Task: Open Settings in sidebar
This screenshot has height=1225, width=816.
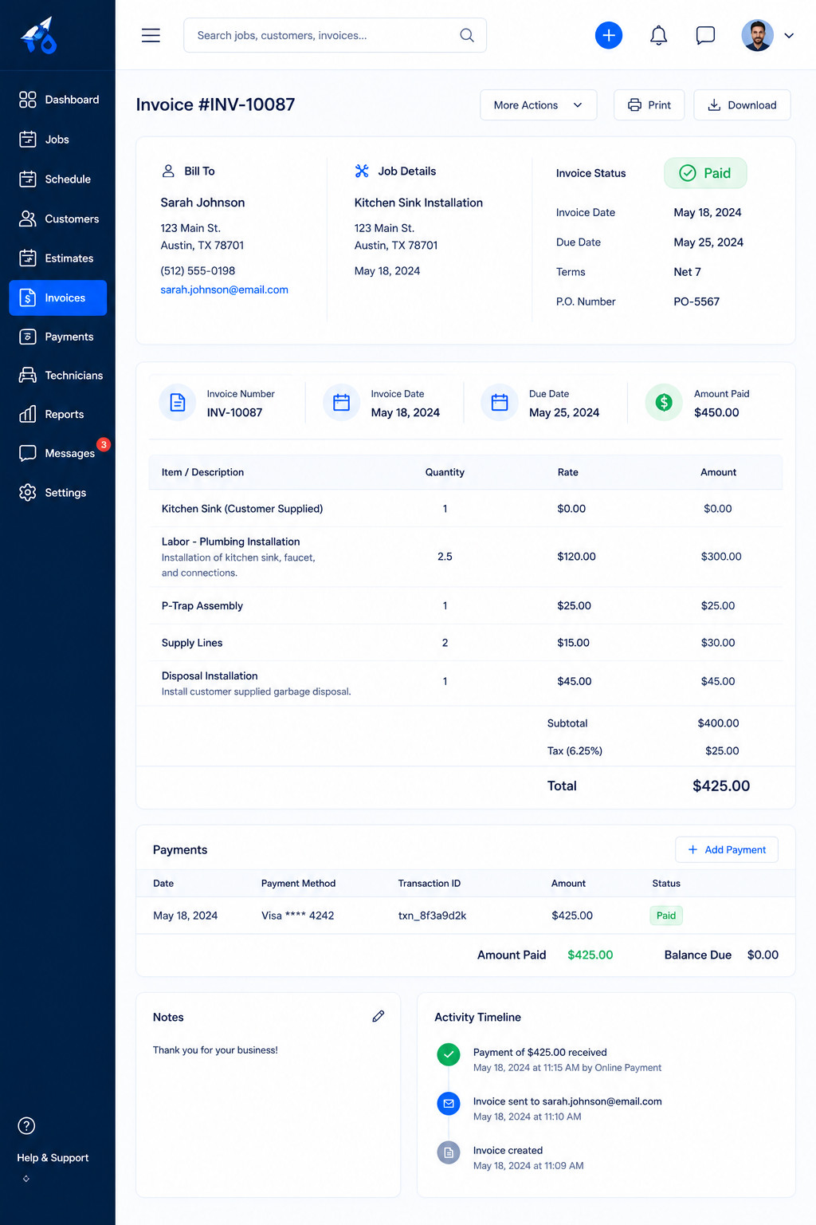Action: (x=58, y=493)
